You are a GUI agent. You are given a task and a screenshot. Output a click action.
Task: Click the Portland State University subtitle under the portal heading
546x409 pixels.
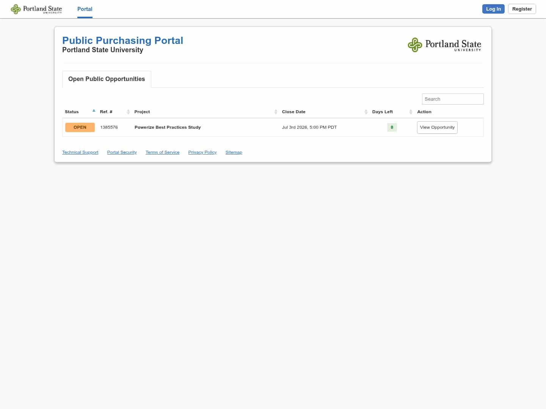(103, 50)
